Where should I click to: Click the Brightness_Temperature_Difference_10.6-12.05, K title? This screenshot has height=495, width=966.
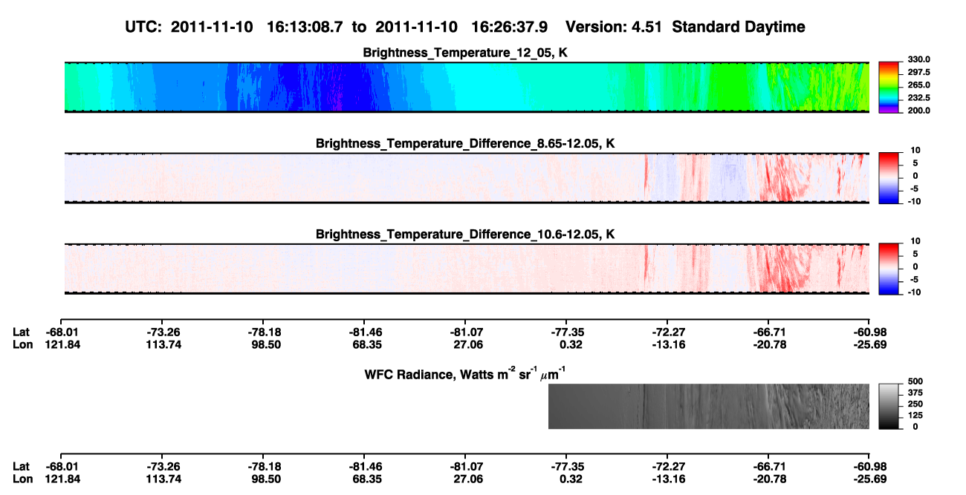(466, 235)
